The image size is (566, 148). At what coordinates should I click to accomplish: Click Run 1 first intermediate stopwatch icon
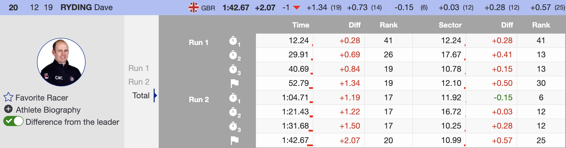click(233, 41)
